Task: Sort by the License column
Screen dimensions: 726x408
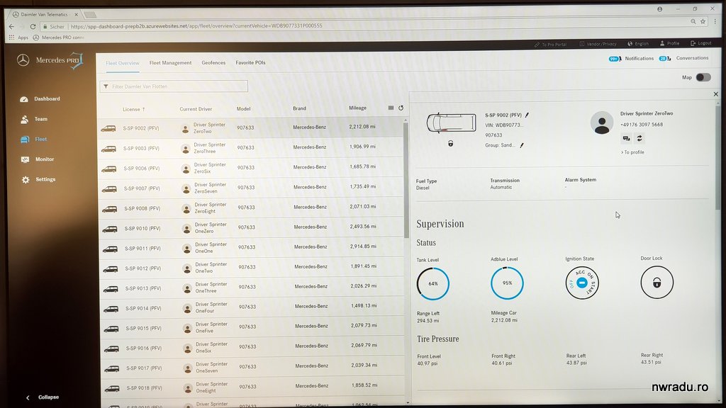Action: 134,109
